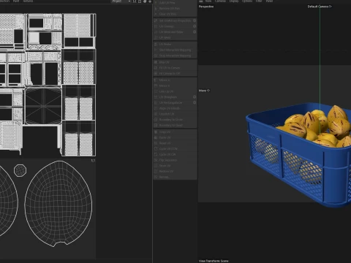
Task: Click the Remove UV Pins command
Action: [175, 9]
